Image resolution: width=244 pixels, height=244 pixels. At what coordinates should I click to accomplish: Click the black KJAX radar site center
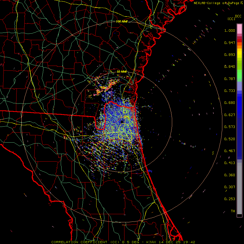pos(122,122)
